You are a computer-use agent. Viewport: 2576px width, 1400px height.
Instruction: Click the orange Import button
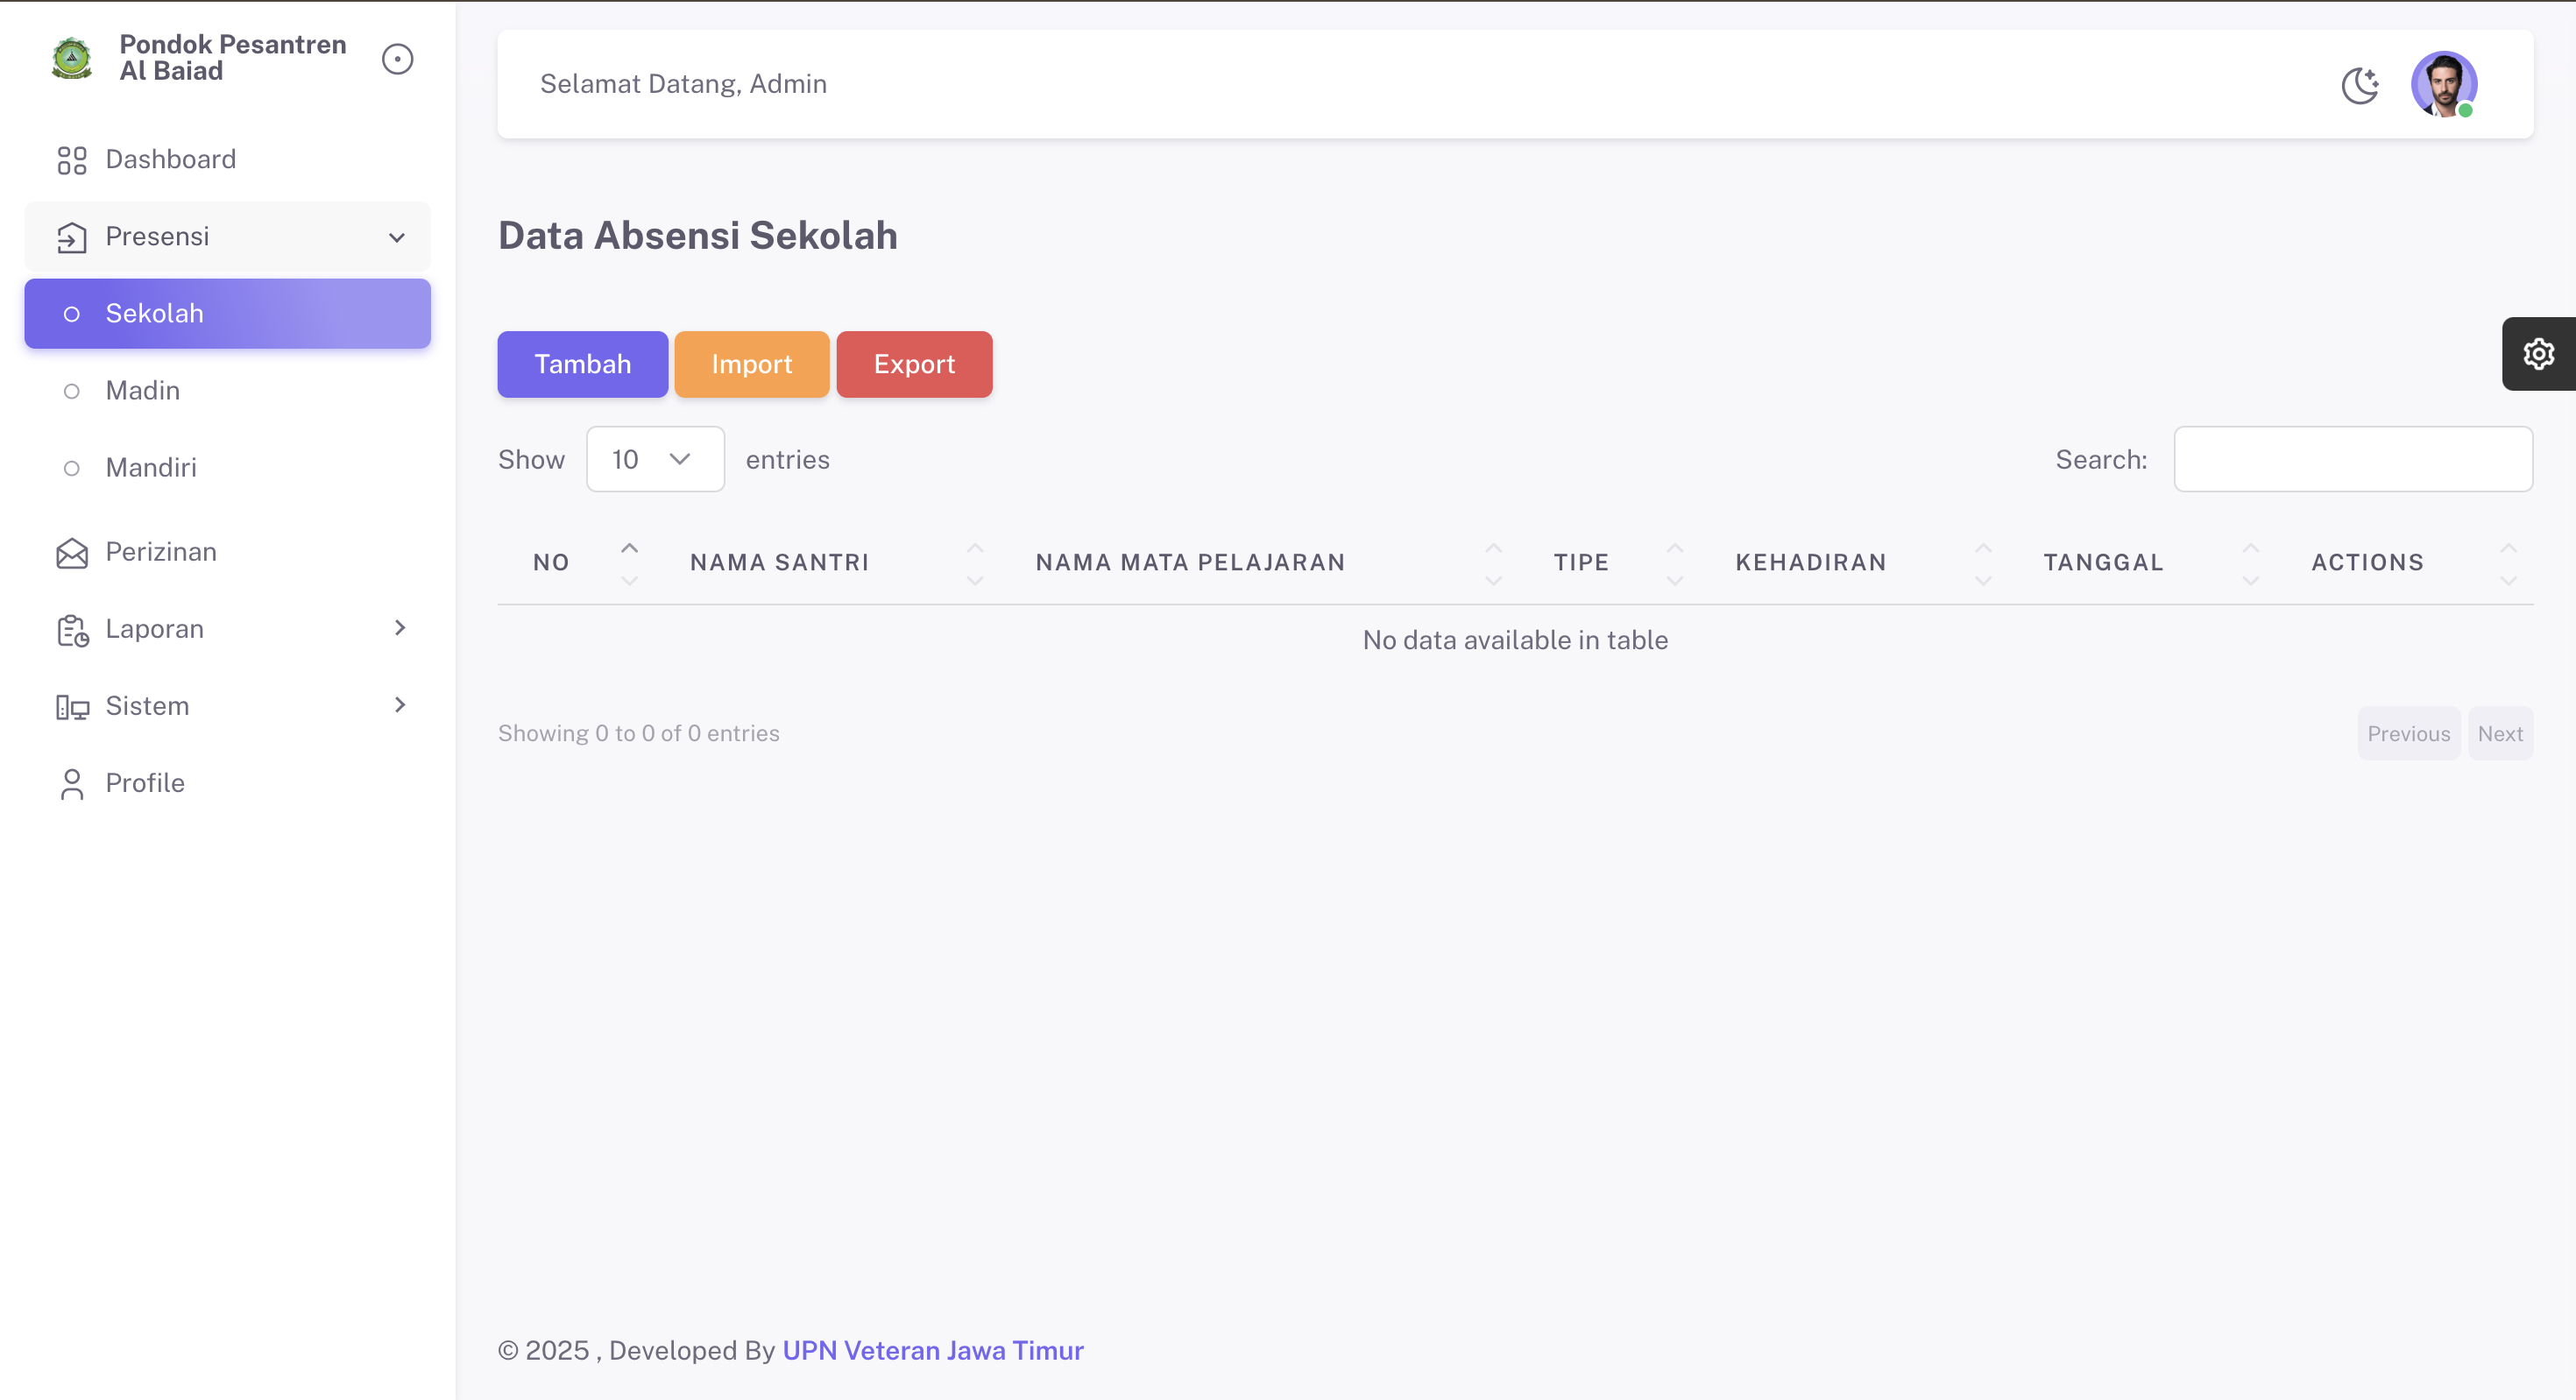751,365
